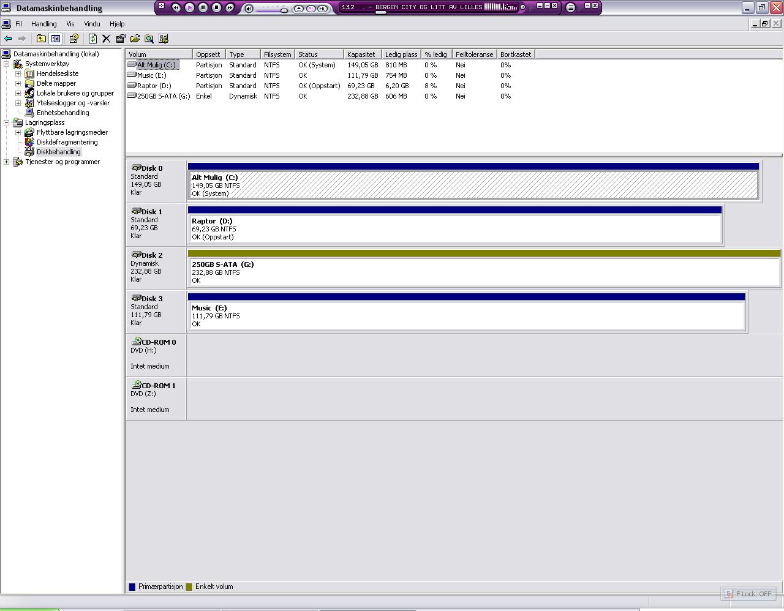
Task: Expand Lokale brukere og grupper node
Action: coord(18,93)
